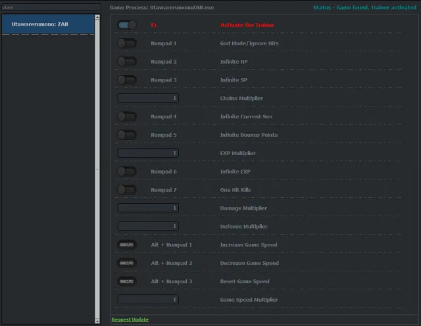Toggle the Activate the Trainer switch
The height and width of the screenshot is (326, 421).
pos(127,25)
